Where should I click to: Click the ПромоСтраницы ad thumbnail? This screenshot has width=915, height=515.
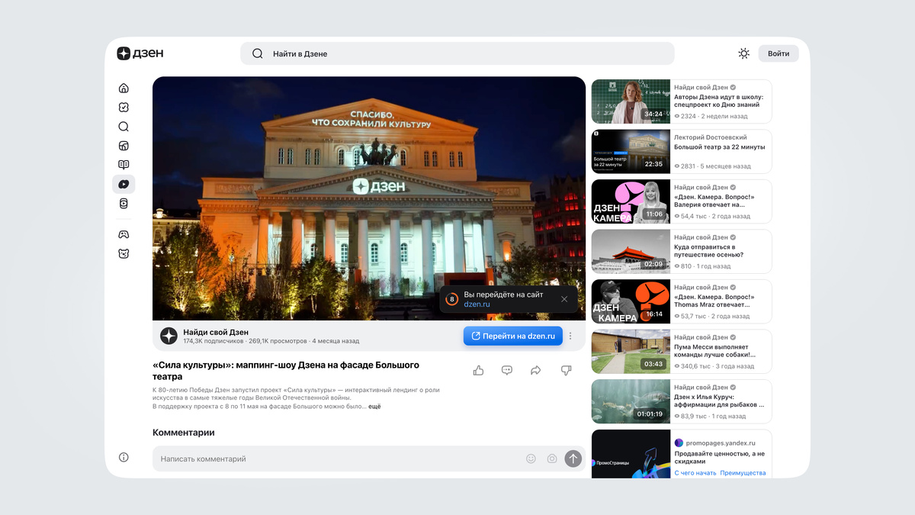point(631,454)
